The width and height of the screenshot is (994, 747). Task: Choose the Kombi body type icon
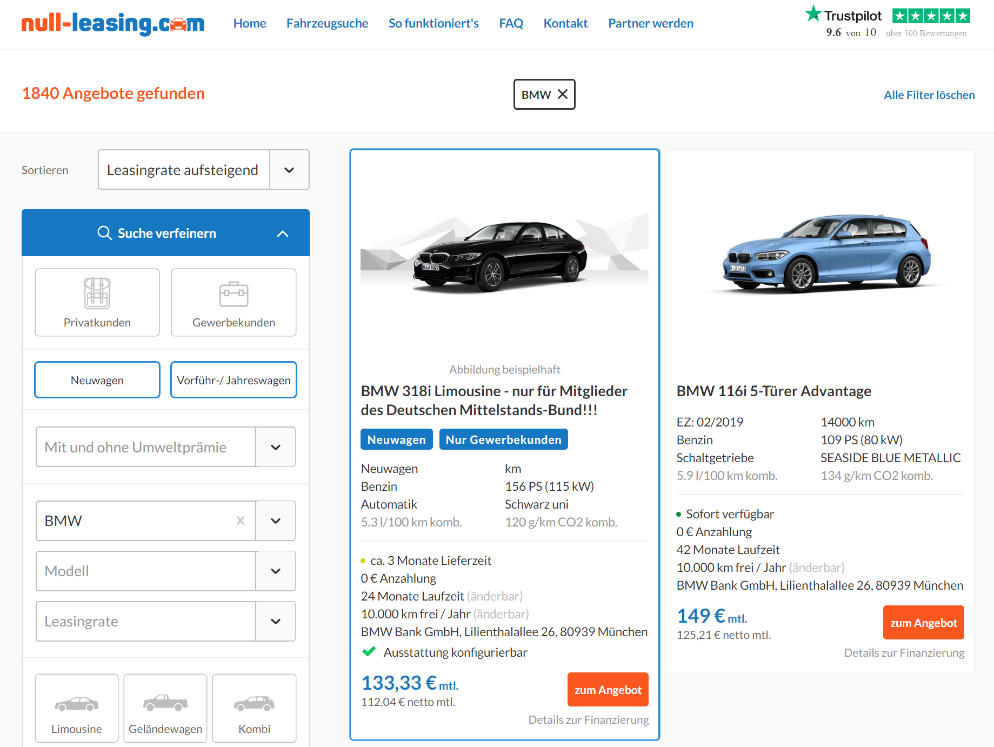[254, 703]
